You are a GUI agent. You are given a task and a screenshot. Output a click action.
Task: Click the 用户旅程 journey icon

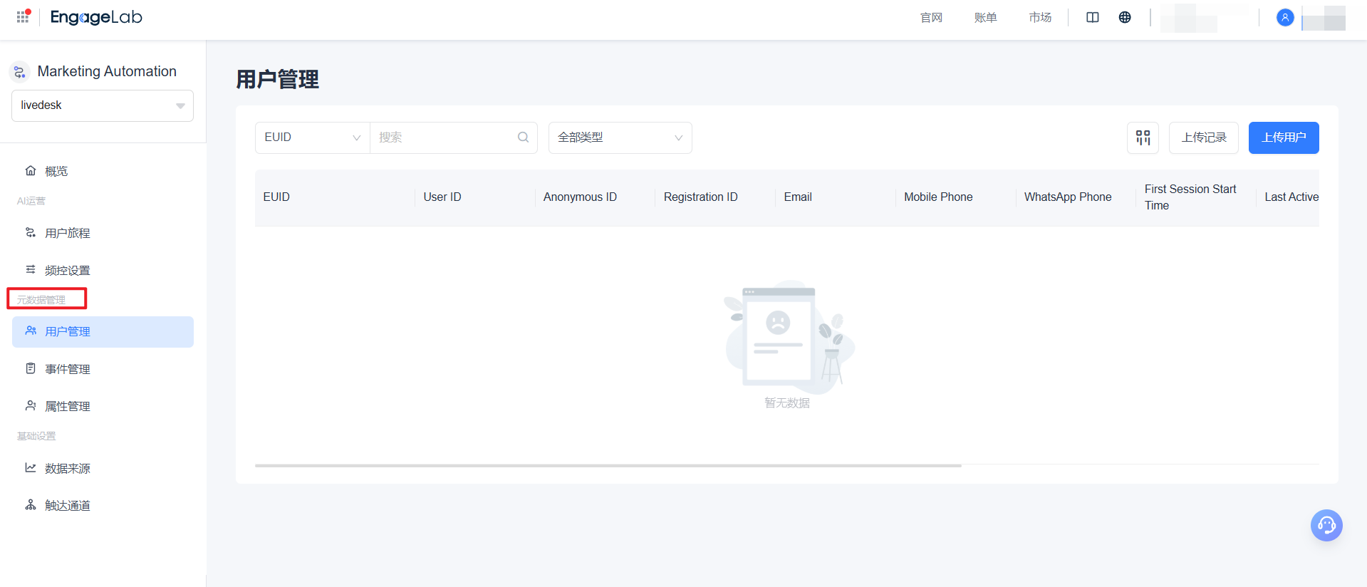point(31,232)
